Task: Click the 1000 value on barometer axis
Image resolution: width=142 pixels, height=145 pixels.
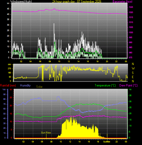Action: pyautogui.click(x=131, y=32)
